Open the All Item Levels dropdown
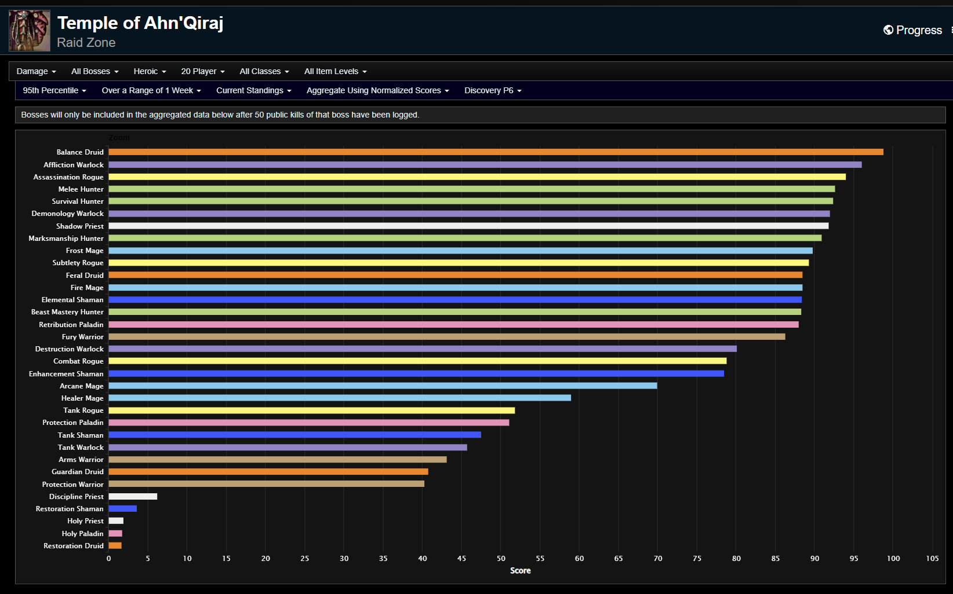953x594 pixels. pos(335,71)
